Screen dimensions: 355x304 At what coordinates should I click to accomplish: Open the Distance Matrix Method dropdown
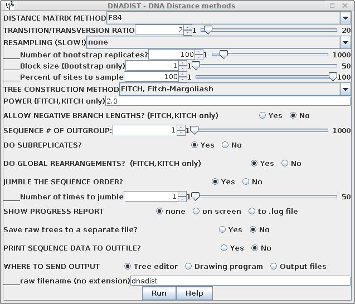[x=345, y=18]
